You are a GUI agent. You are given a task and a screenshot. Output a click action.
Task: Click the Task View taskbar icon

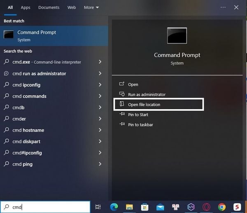[x=98, y=207]
